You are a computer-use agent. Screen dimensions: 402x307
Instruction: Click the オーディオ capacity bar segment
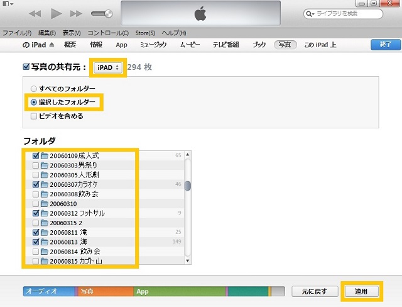pyautogui.click(x=49, y=291)
